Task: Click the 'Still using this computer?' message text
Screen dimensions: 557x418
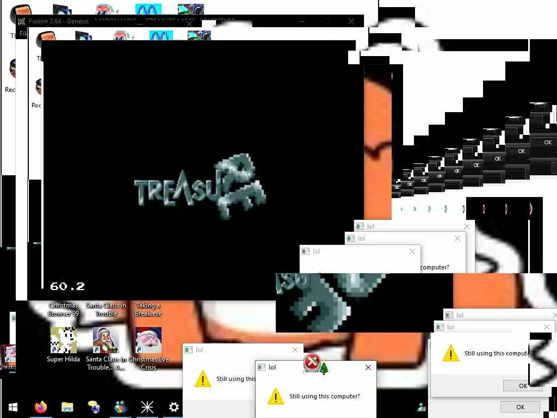Action: coord(324,396)
